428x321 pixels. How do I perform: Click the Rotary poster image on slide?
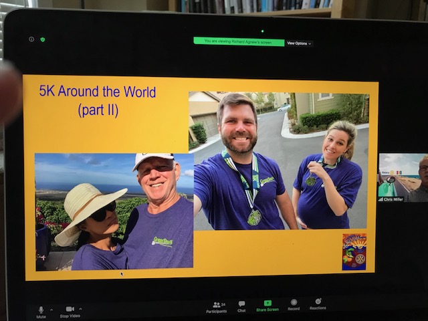[354, 251]
